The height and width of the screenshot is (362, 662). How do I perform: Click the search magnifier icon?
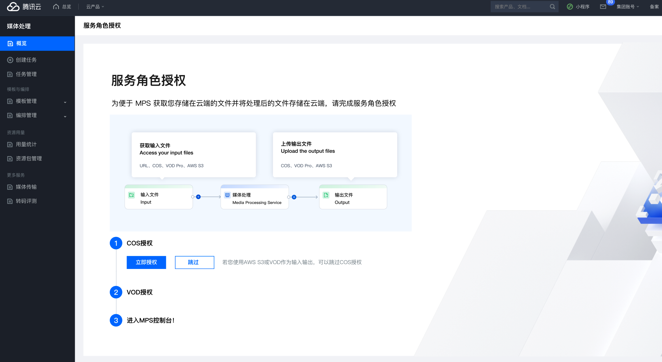[x=552, y=7]
